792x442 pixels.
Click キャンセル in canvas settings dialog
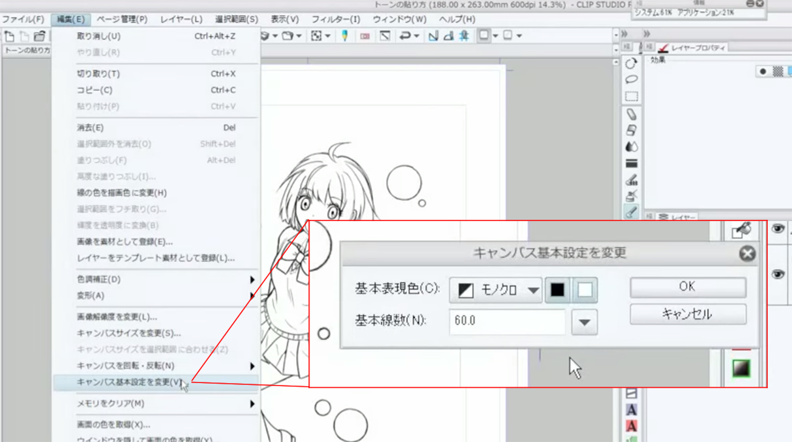tap(688, 314)
